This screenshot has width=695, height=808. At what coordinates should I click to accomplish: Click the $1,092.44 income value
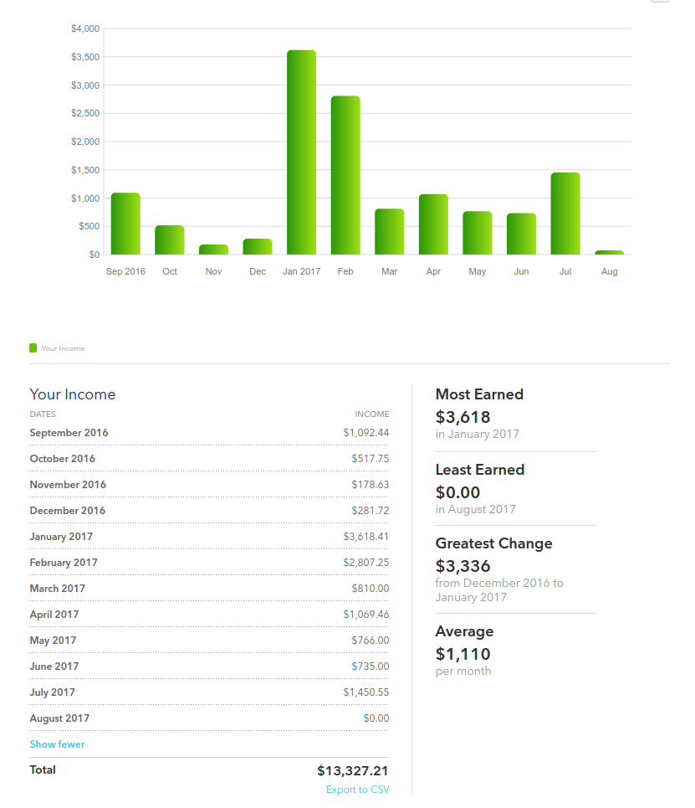[x=366, y=433]
